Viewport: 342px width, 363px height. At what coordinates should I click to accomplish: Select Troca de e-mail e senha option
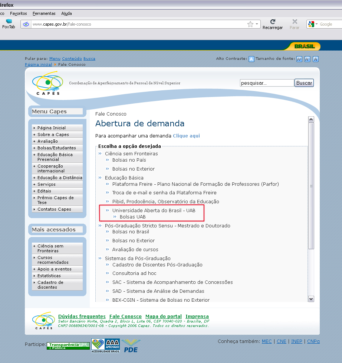pyautogui.click(x=164, y=192)
